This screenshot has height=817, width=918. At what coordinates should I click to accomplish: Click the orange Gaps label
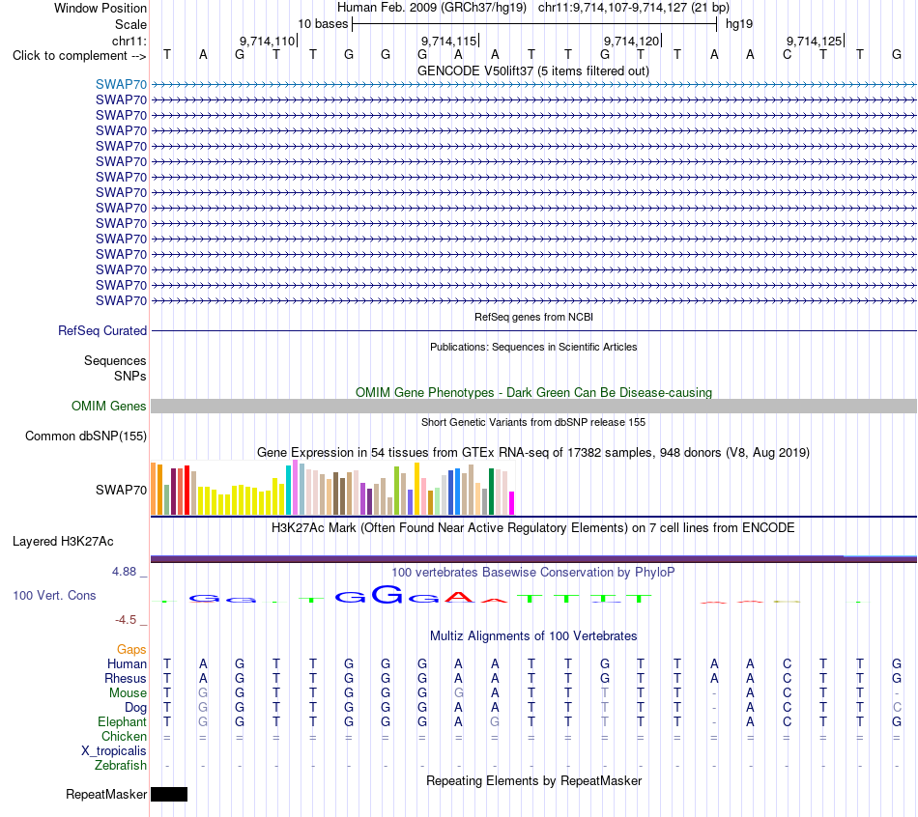(x=131, y=650)
